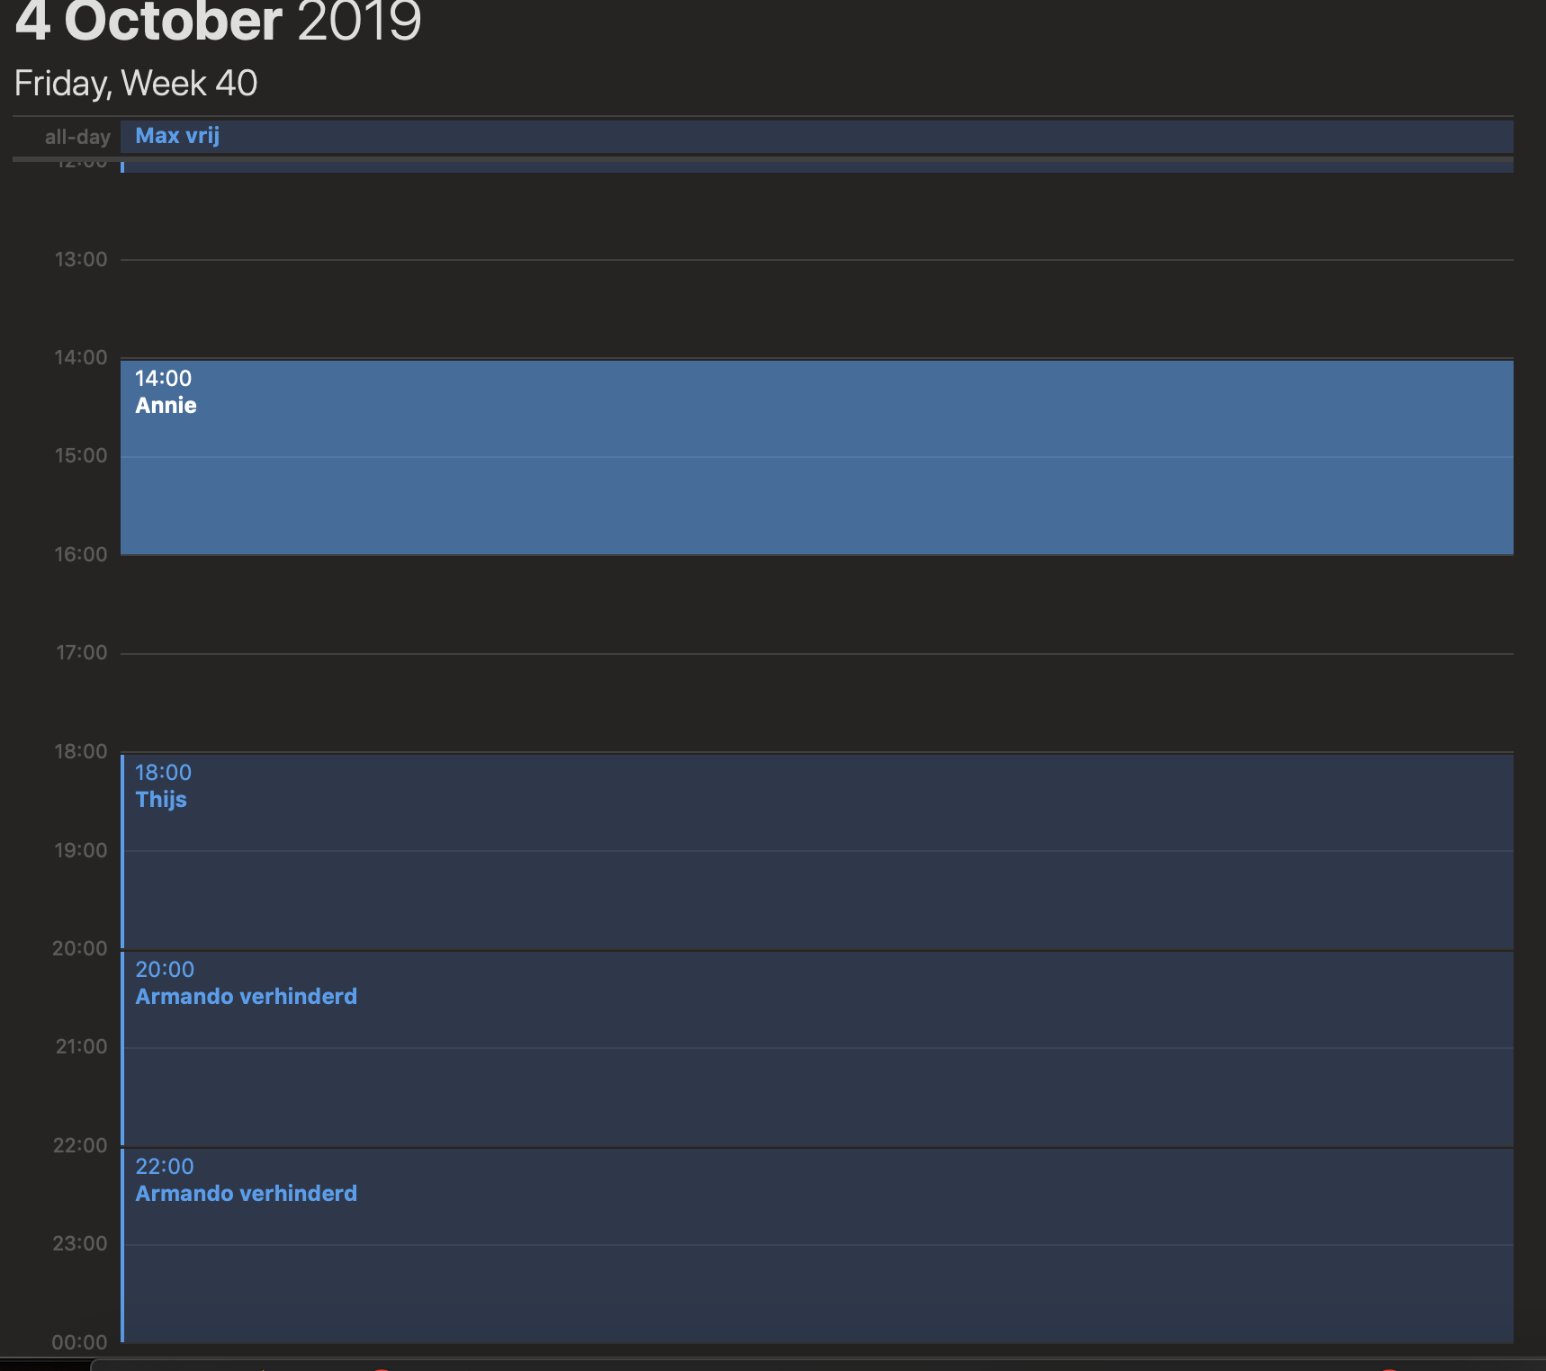Click the Friday, Week 40 subtitle
The image size is (1546, 1371).
tap(136, 84)
